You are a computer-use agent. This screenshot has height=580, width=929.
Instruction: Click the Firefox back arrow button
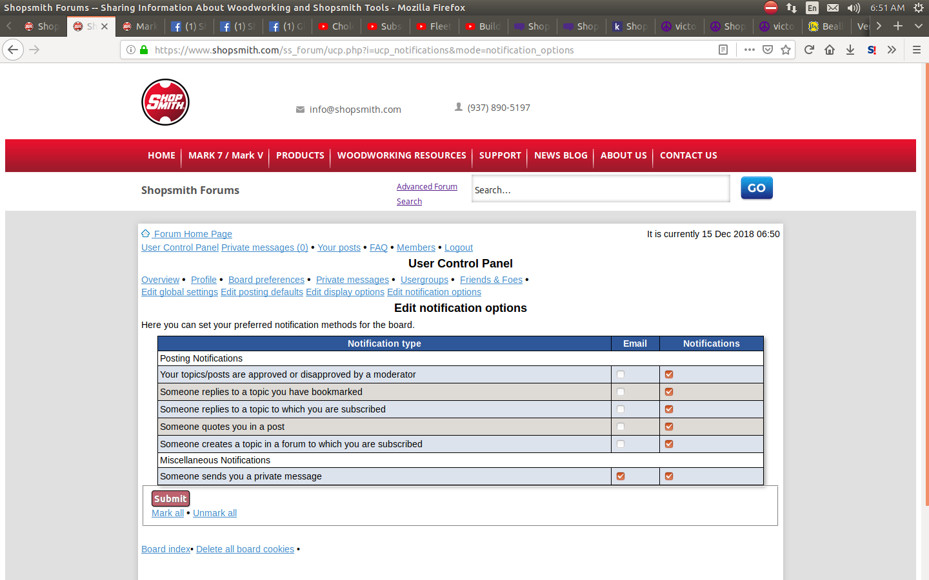13,50
